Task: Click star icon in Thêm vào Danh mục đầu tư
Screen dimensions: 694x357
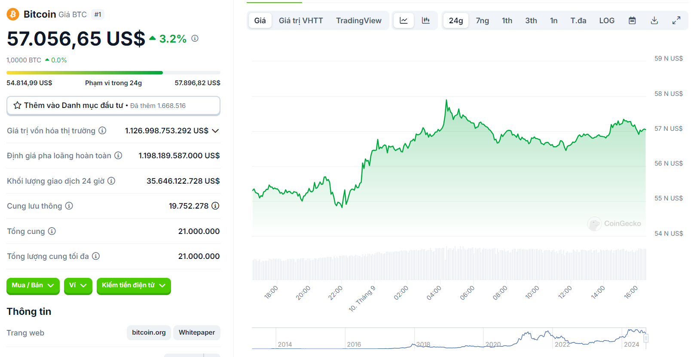Action: [x=17, y=105]
